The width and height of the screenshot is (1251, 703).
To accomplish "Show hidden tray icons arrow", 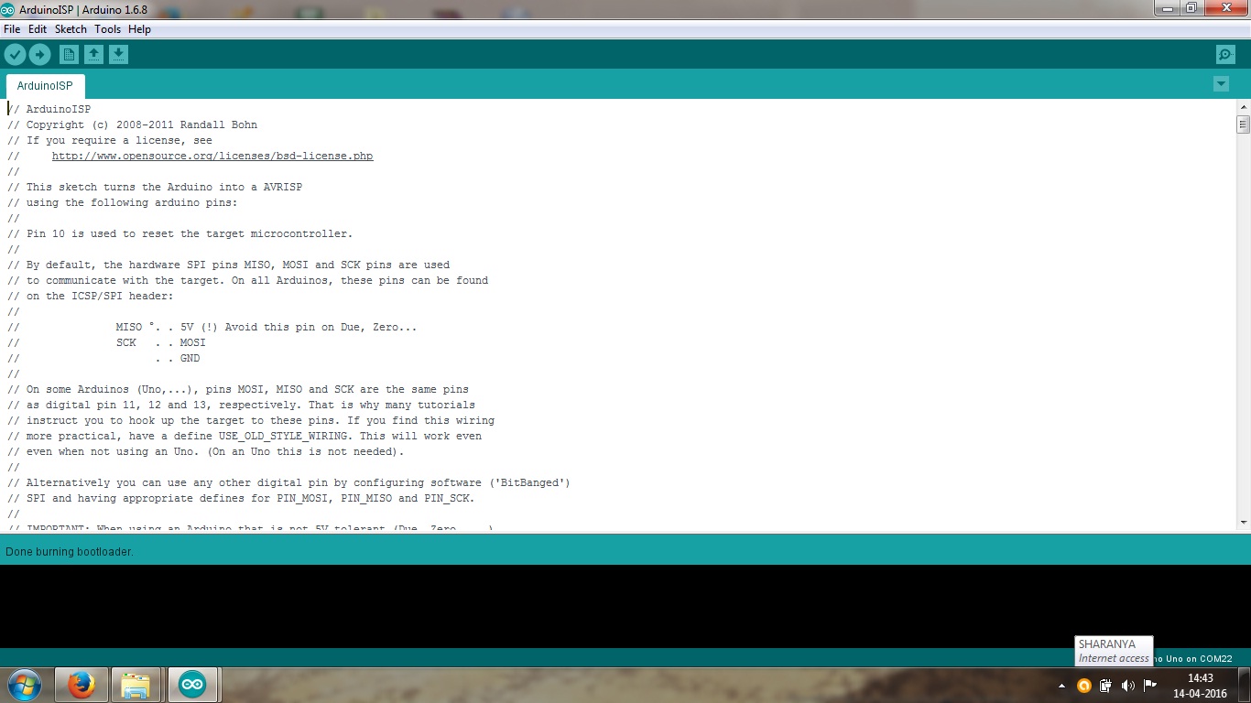I will (1061, 686).
